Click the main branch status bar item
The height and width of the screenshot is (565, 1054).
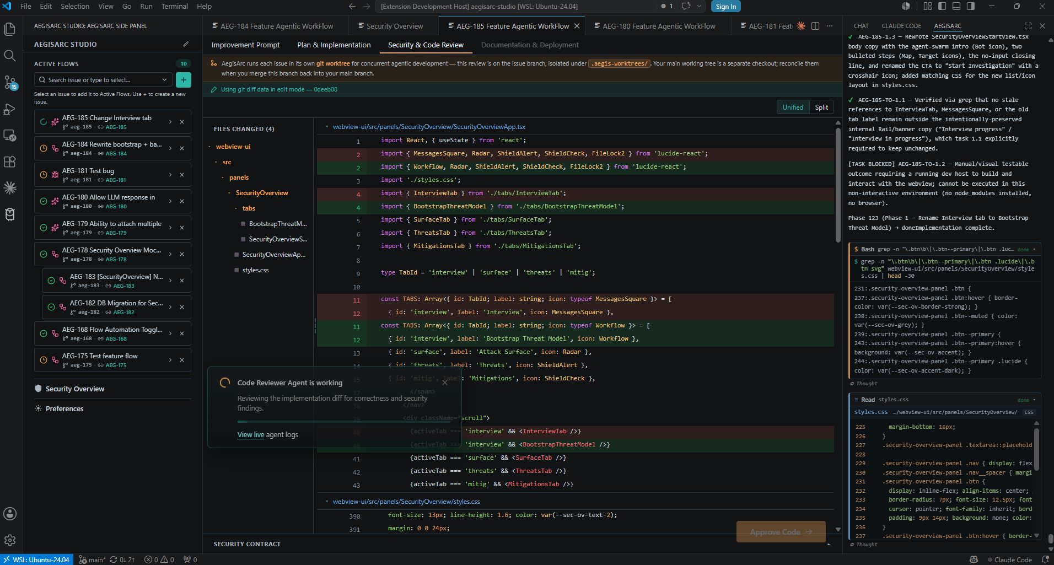click(x=92, y=559)
